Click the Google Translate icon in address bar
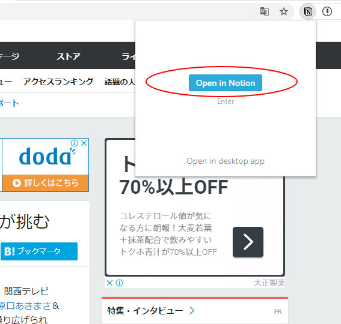This screenshot has width=341, height=324. click(x=265, y=11)
